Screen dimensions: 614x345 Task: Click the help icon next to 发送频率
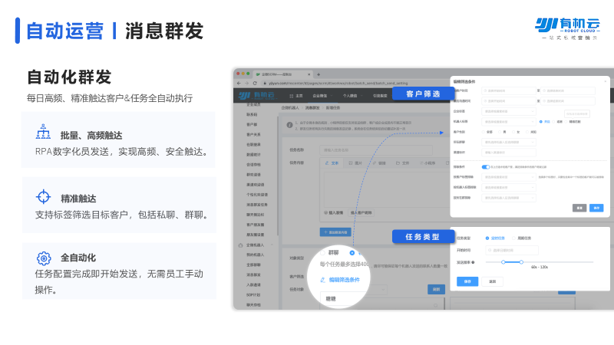[x=472, y=262]
